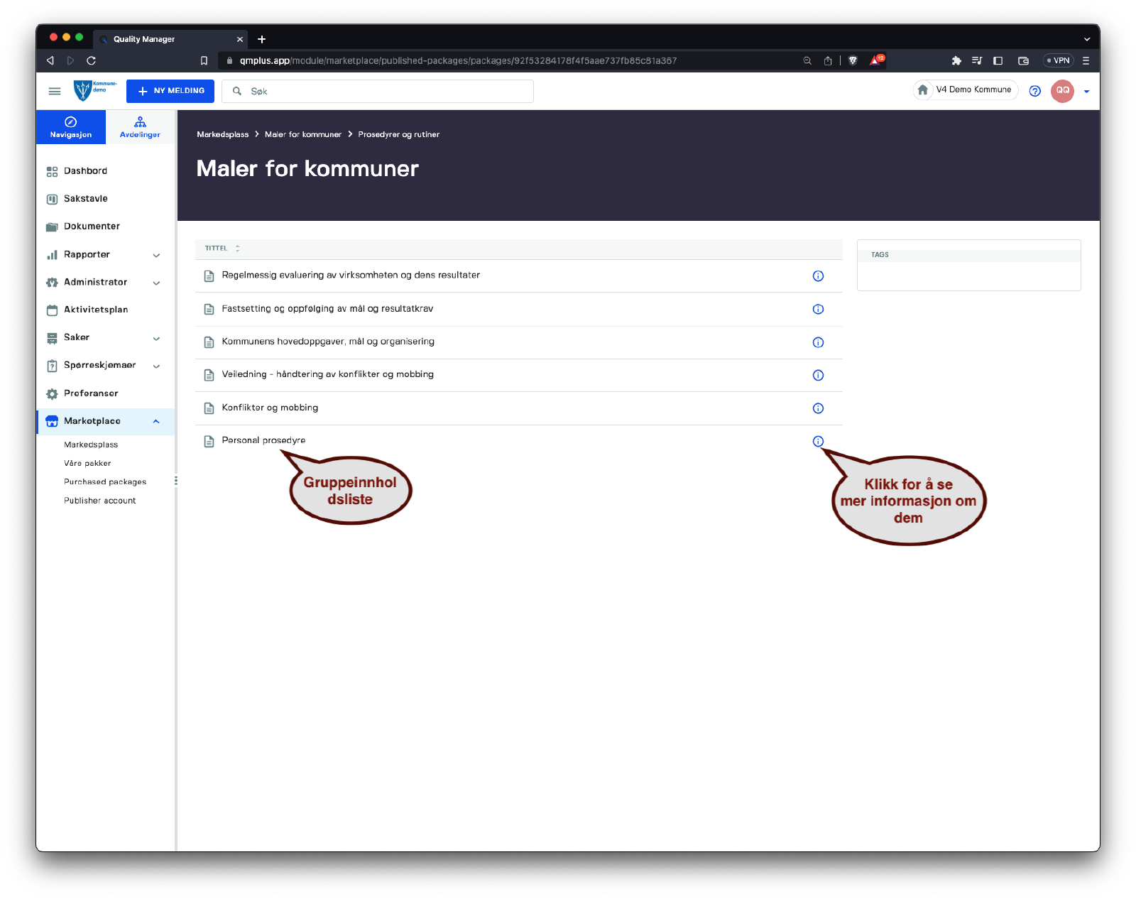1136x899 pixels.
Task: Select the Navigasjon tab
Action: (71, 127)
